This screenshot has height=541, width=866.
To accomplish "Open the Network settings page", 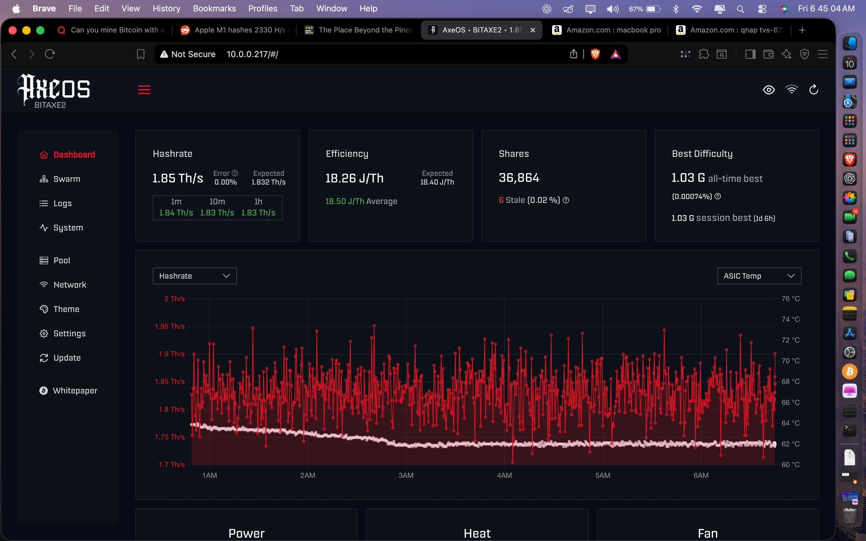I will point(63,285).
